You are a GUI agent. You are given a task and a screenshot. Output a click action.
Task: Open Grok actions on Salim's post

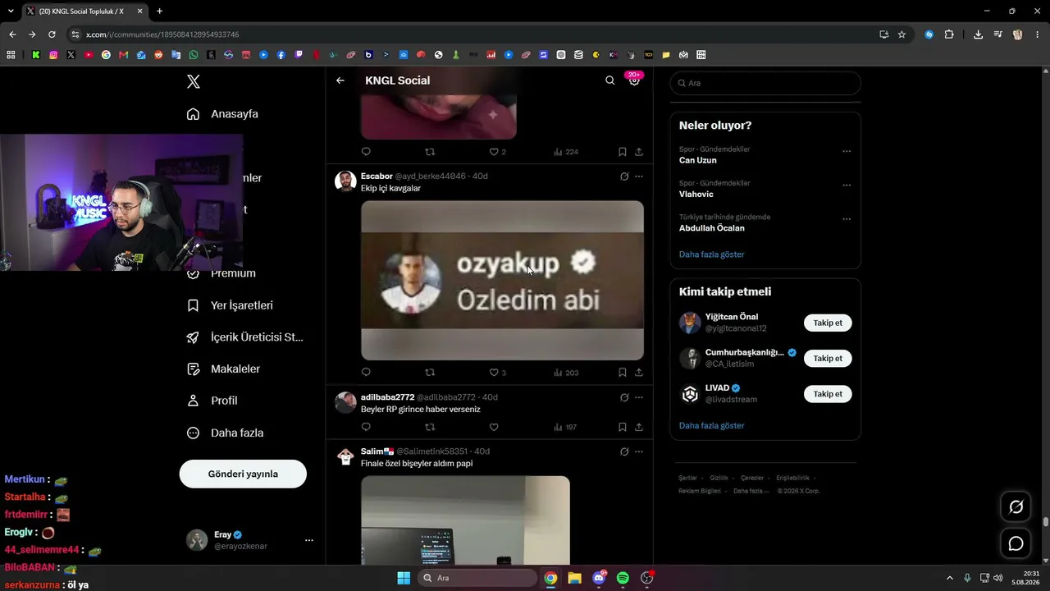point(624,451)
